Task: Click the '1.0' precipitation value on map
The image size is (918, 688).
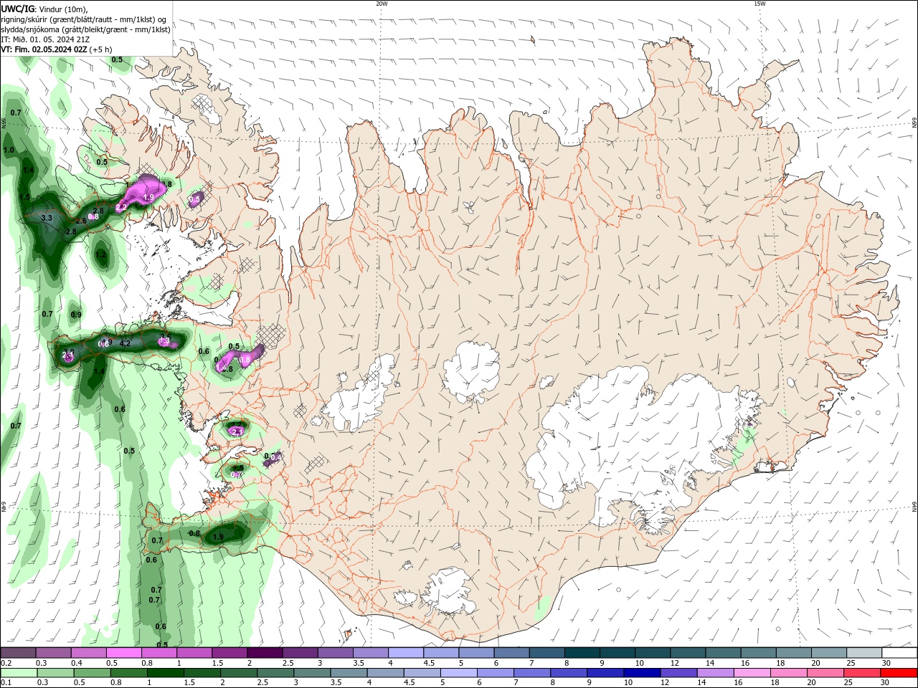Action: click(x=9, y=150)
